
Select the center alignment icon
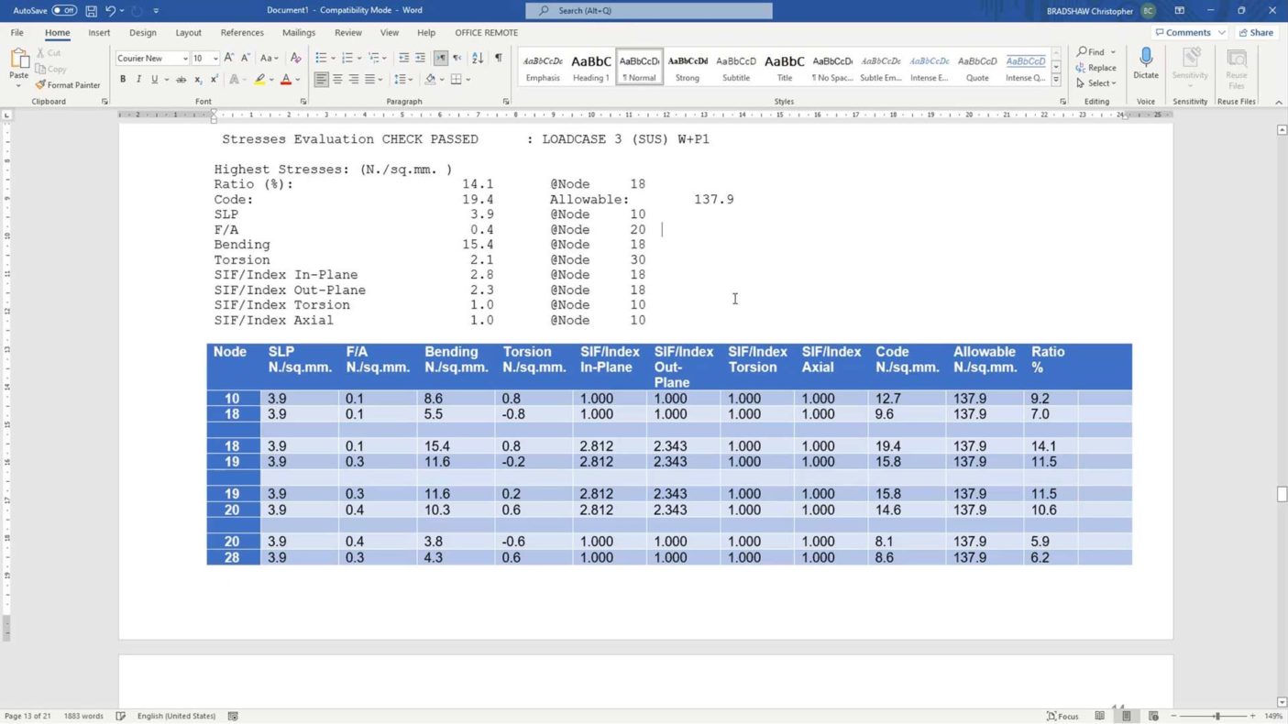(x=337, y=80)
